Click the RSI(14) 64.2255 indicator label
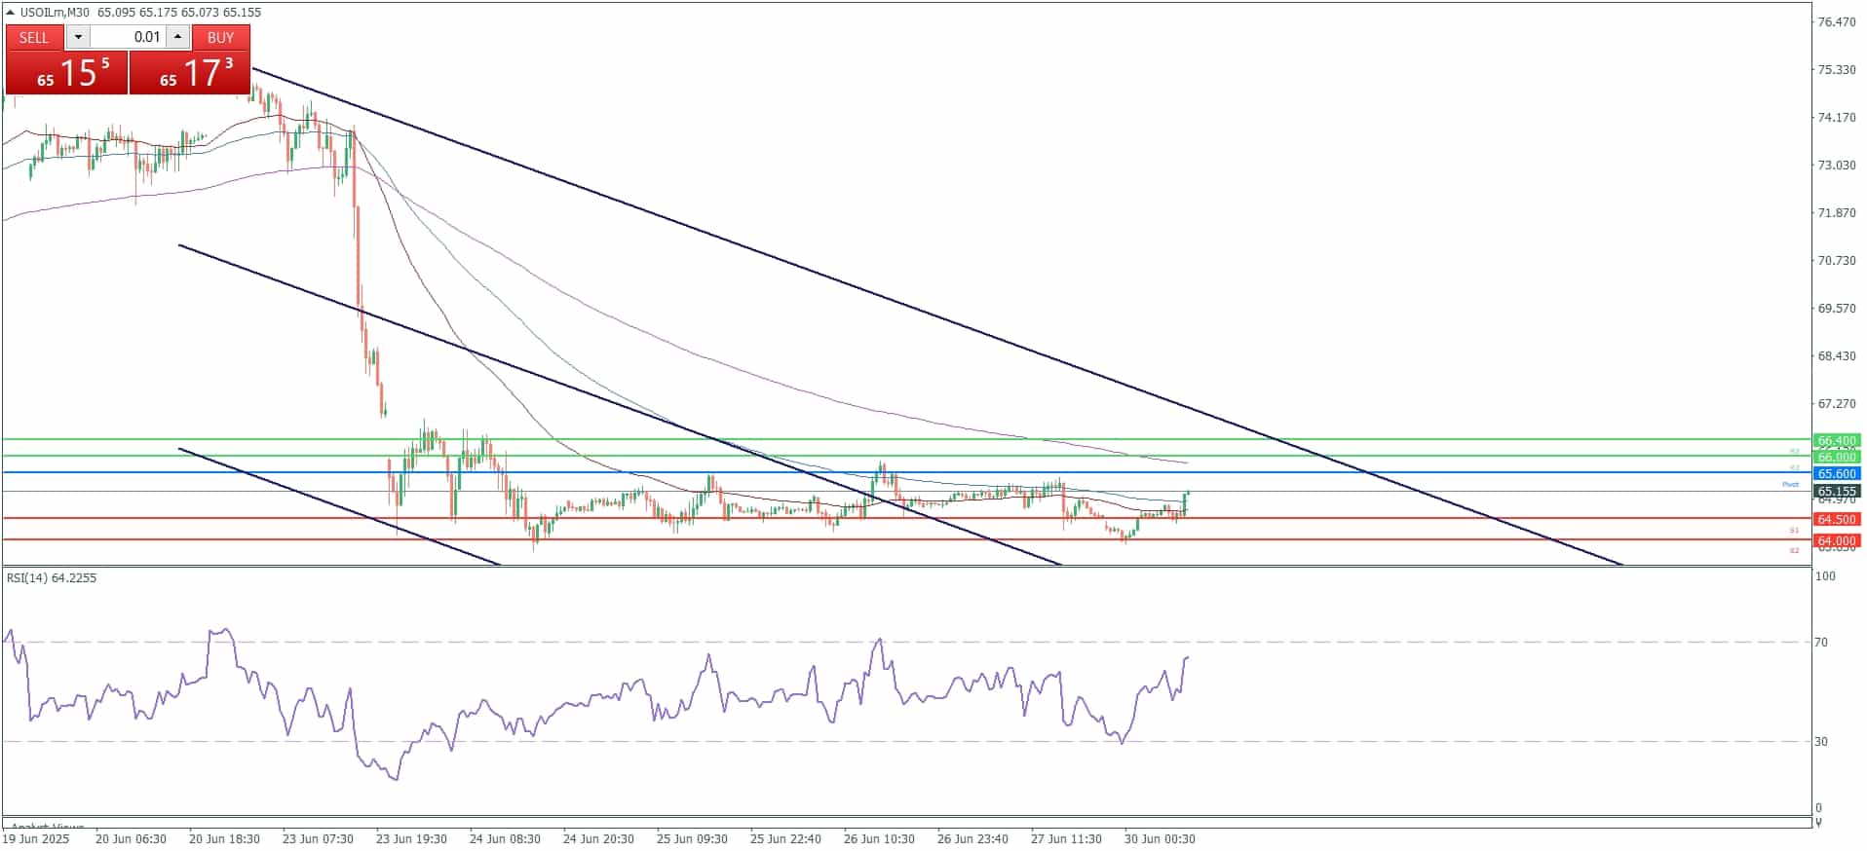This screenshot has width=1867, height=851. (x=52, y=577)
